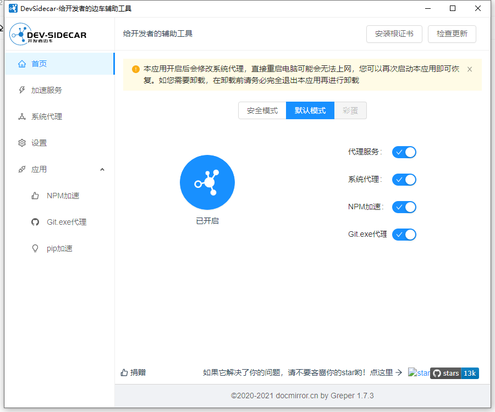This screenshot has height=412, width=495.
Task: Open 加速服务 via the lightning icon
Action: [x=21, y=90]
